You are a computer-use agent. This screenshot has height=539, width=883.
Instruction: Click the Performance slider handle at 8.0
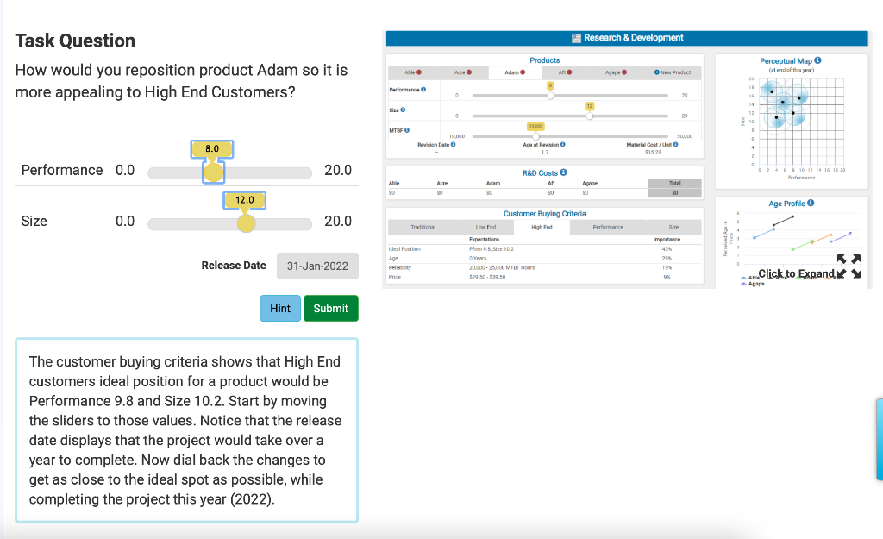pyautogui.click(x=214, y=172)
